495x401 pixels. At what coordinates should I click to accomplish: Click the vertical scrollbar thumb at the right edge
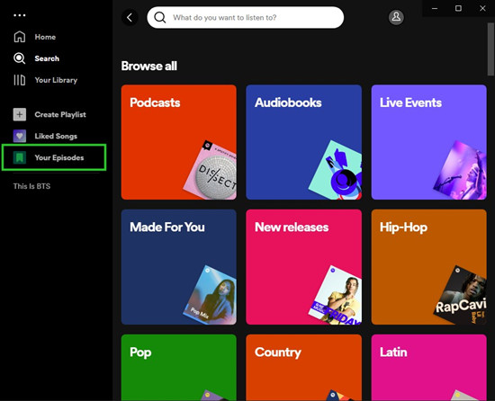pyautogui.click(x=490, y=49)
